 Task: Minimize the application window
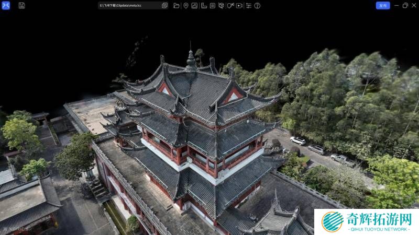click(x=396, y=5)
